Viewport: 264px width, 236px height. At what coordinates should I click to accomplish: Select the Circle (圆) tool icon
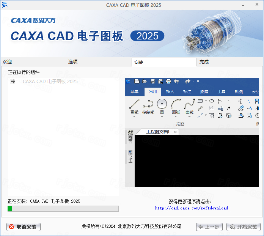[x=162, y=104]
